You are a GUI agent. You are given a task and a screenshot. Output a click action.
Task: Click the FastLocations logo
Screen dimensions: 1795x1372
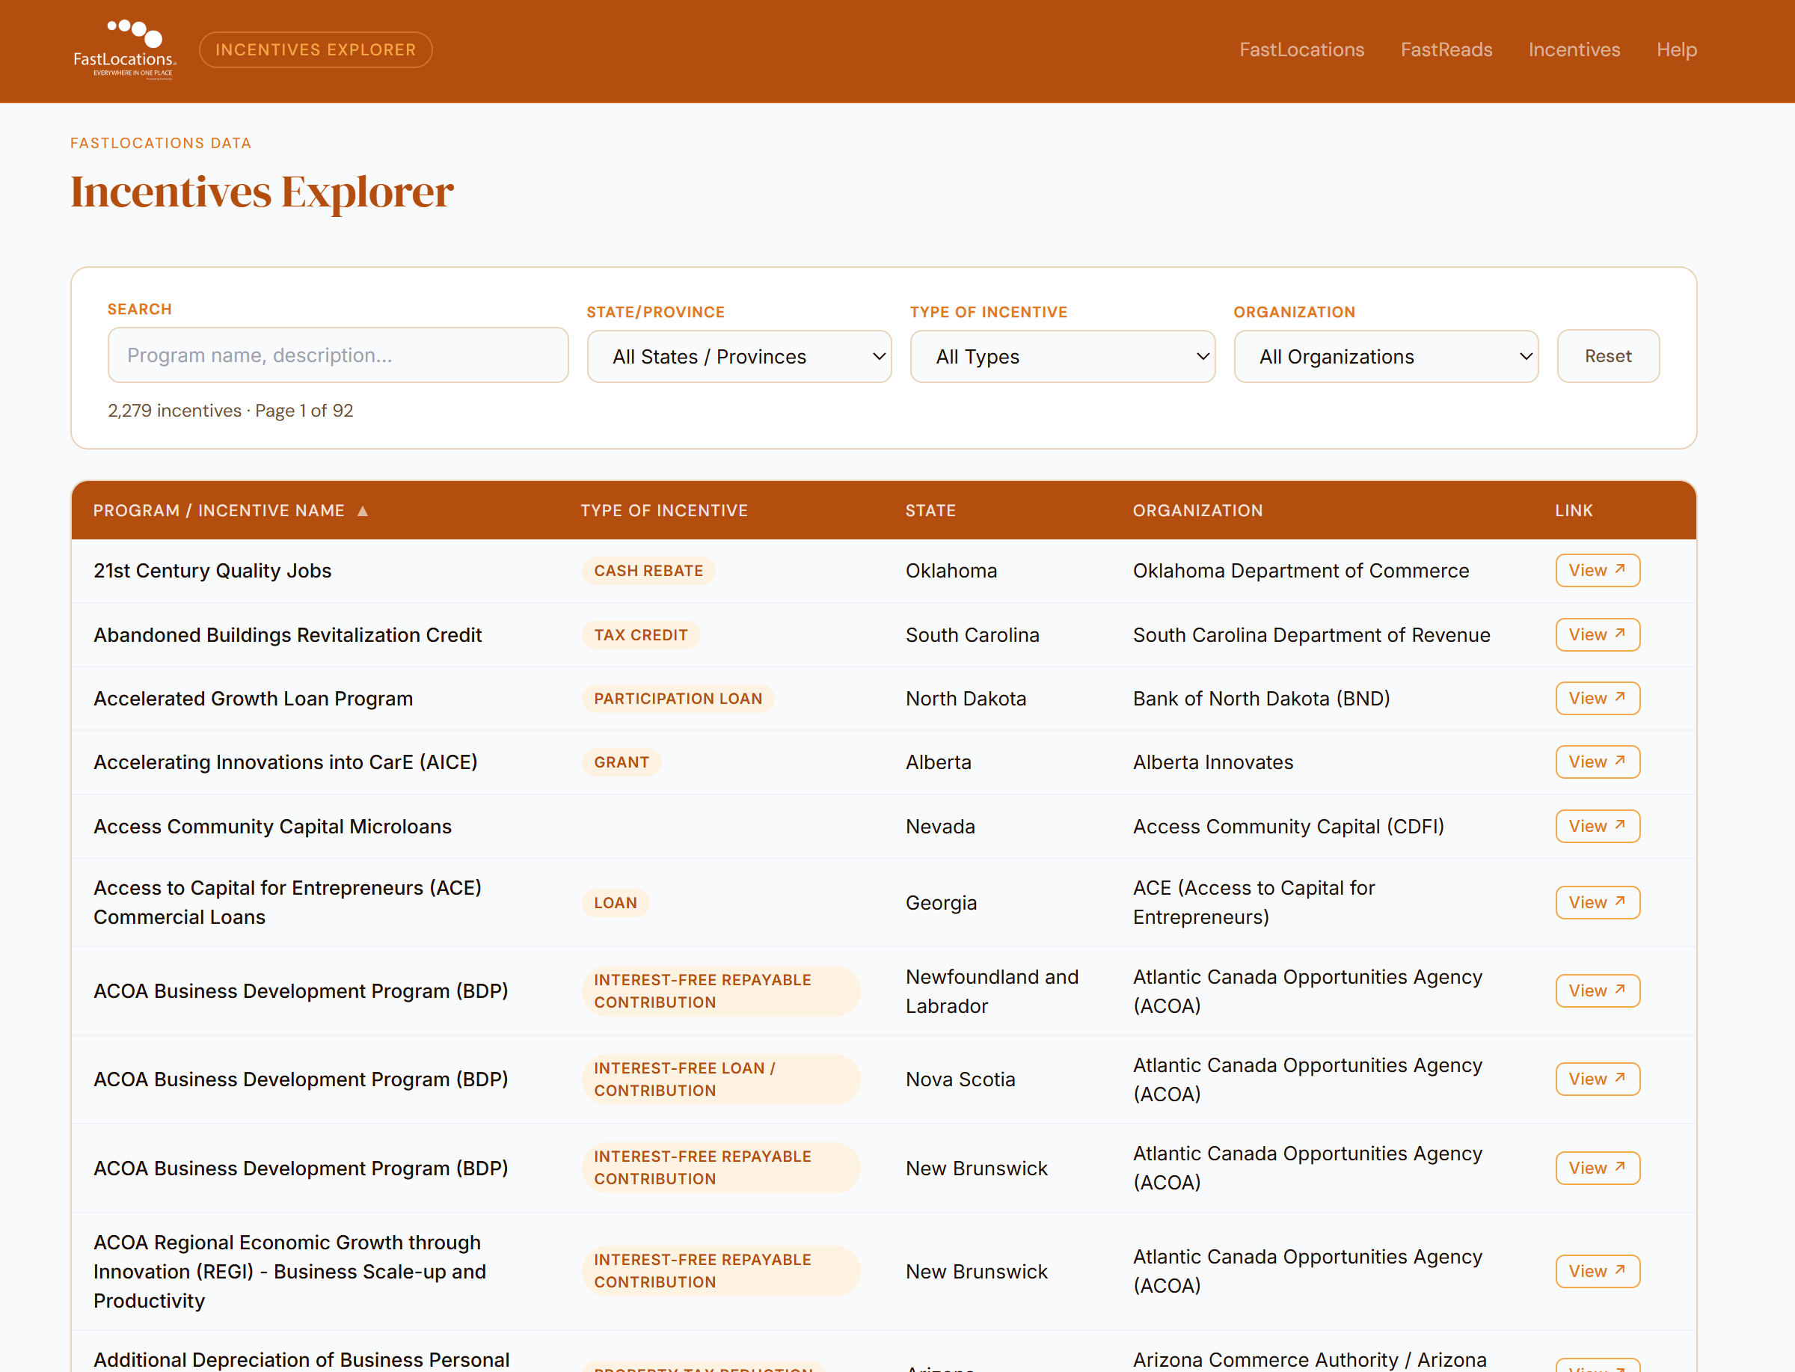(x=124, y=50)
